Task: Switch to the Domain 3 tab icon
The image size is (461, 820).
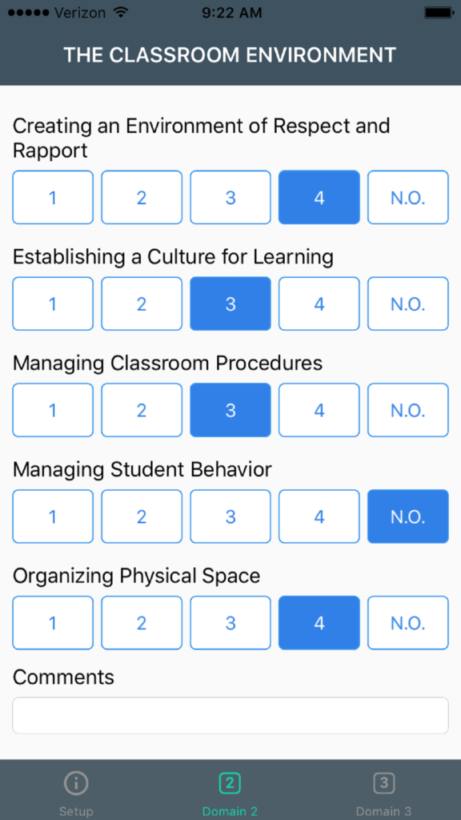Action: (383, 783)
